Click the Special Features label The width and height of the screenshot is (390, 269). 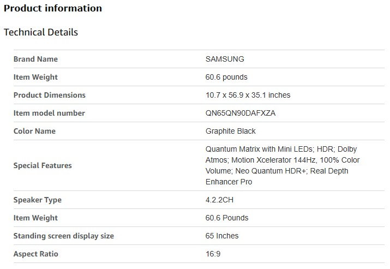(x=43, y=165)
